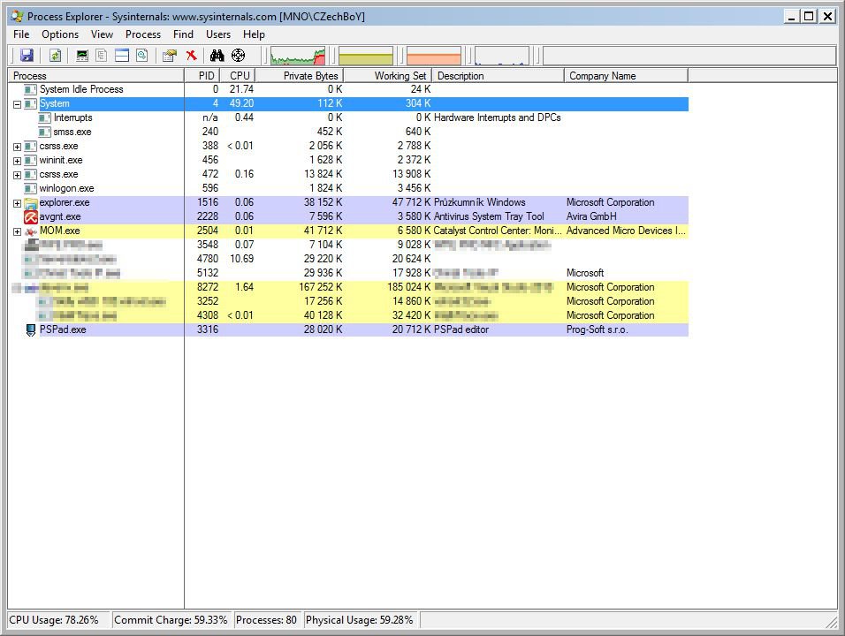
Task: Click the System Idle Process icon
Action: (31, 89)
